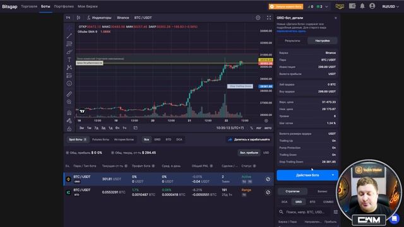Screen dimensions: 404x227
Task: Select the chart pattern tool
Action: pos(69,67)
